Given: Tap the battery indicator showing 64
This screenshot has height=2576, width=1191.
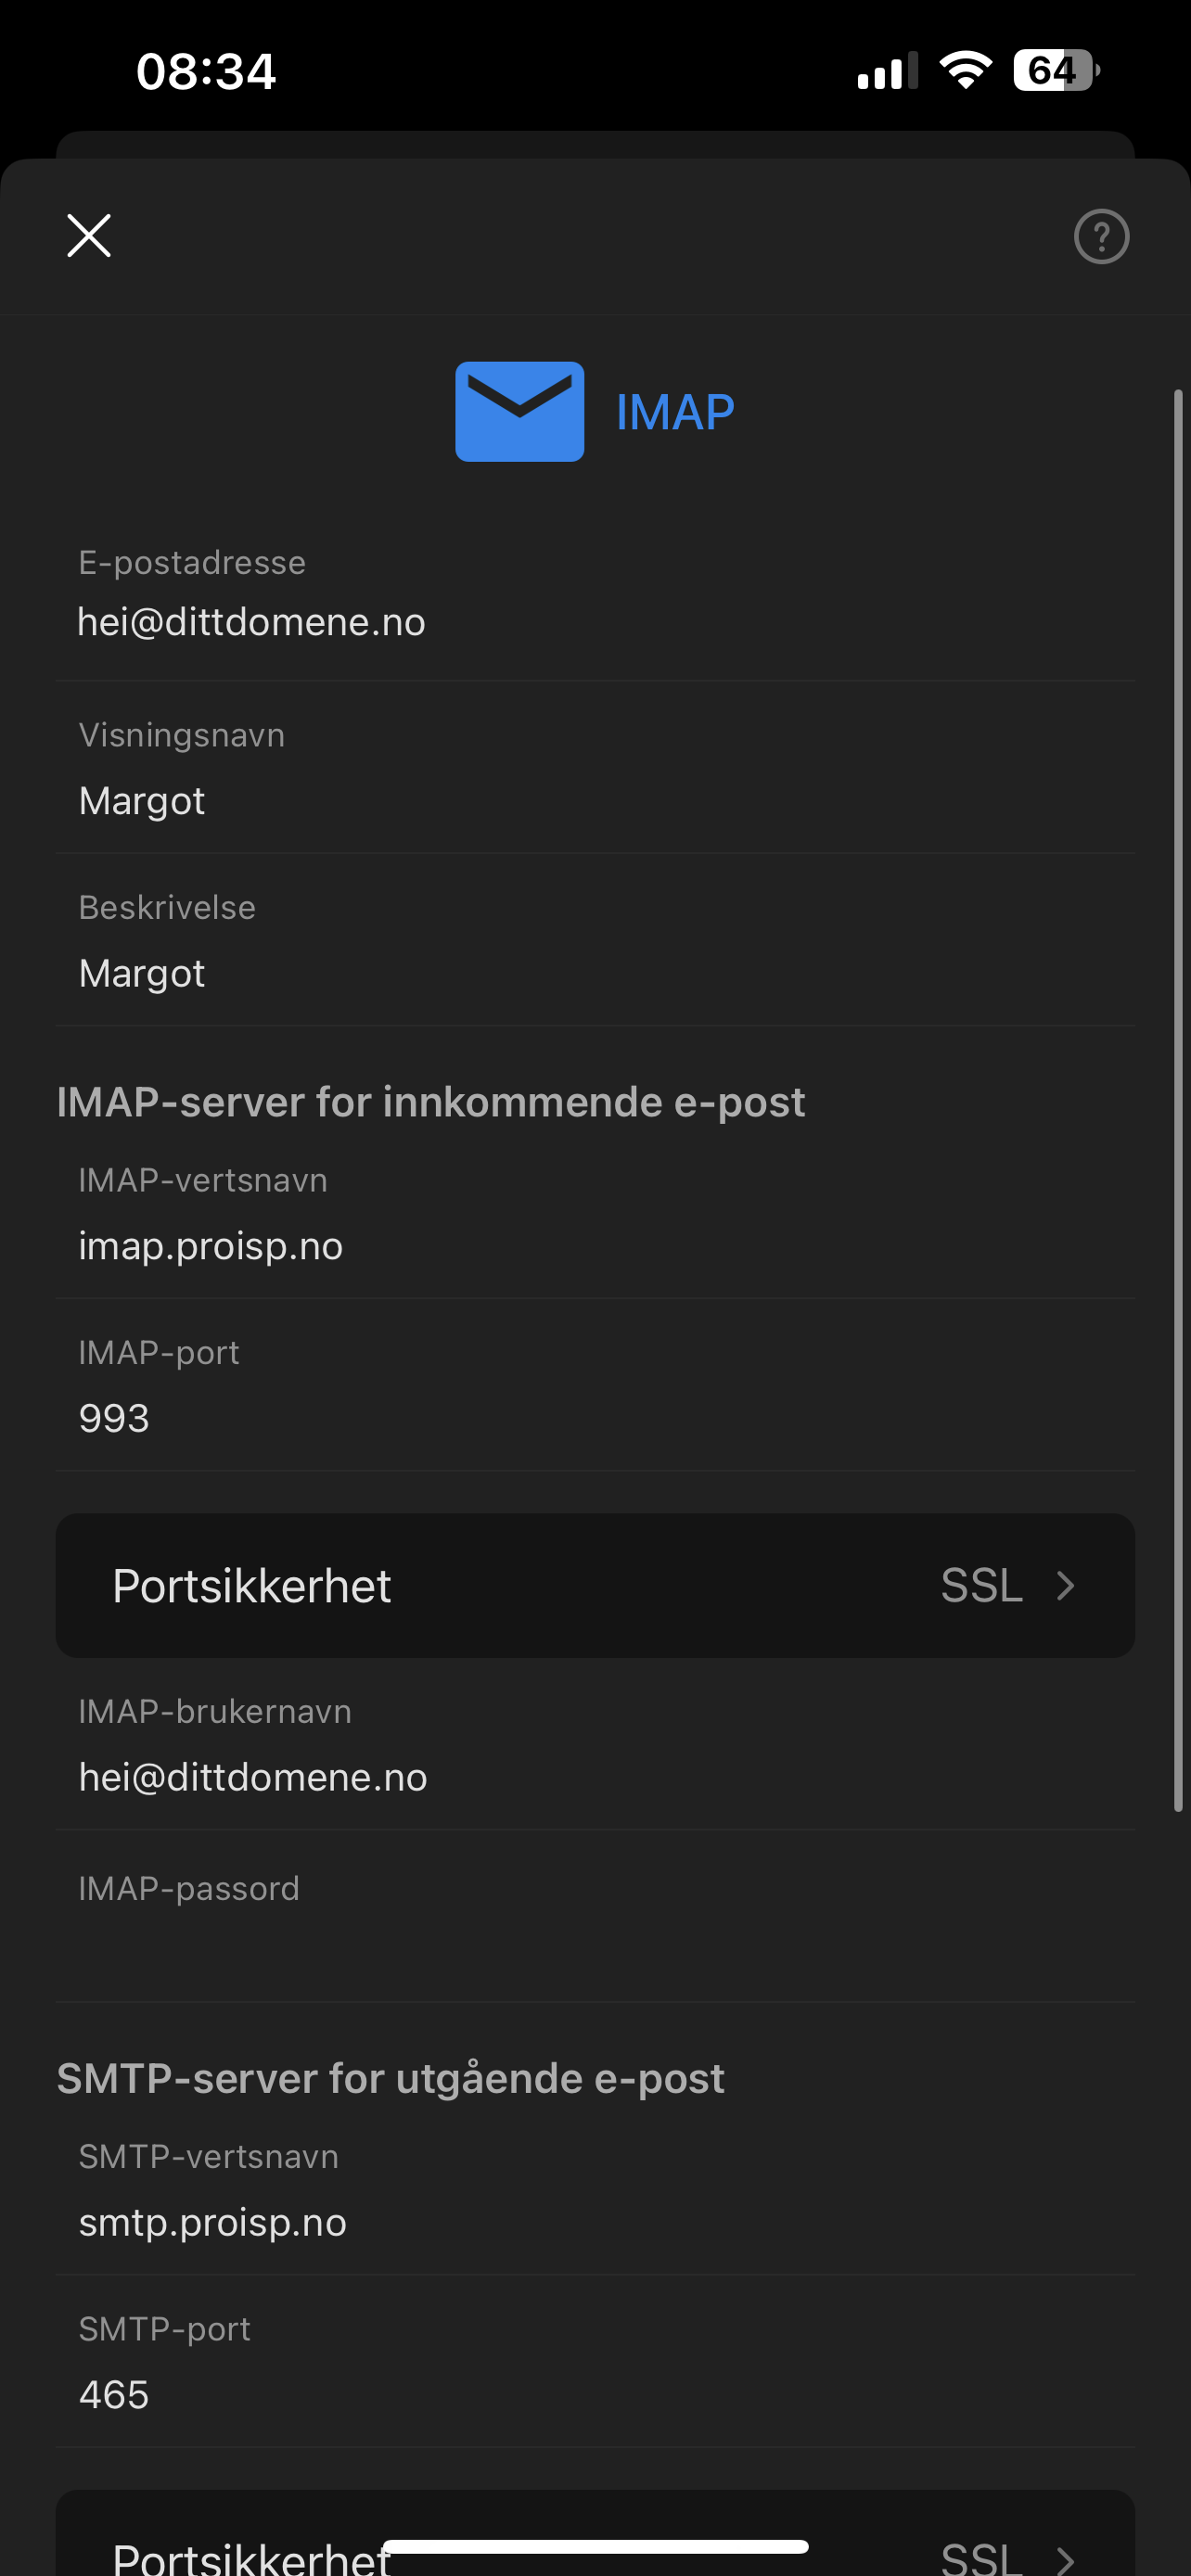Looking at the screenshot, I should (1056, 71).
